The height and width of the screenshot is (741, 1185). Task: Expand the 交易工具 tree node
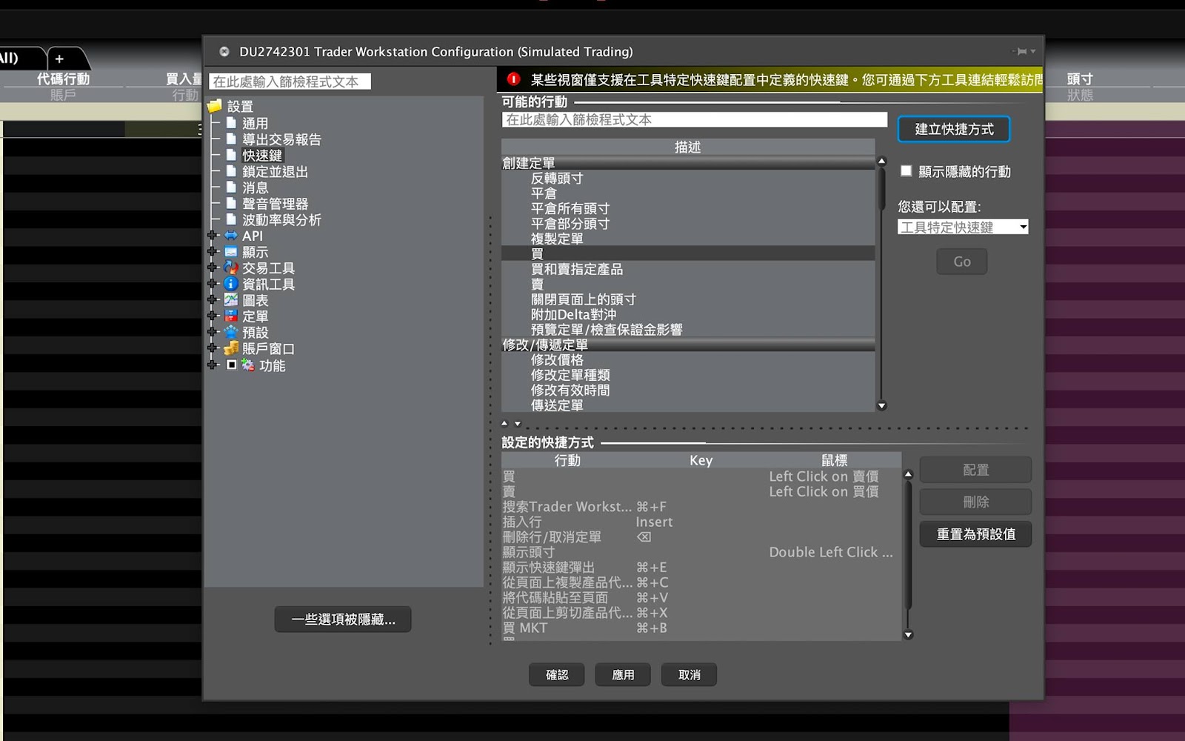tap(213, 268)
